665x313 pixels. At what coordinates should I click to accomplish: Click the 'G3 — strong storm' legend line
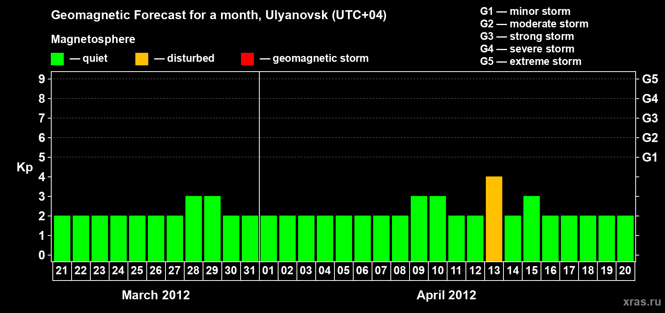(527, 36)
